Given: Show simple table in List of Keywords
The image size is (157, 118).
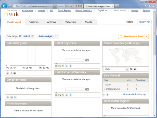Looking at the screenshot, I should 56,66.
